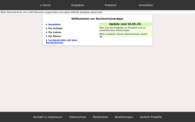Expand the 'Für Lehrer:' section
The width and height of the screenshot is (195, 122).
click(54, 32)
